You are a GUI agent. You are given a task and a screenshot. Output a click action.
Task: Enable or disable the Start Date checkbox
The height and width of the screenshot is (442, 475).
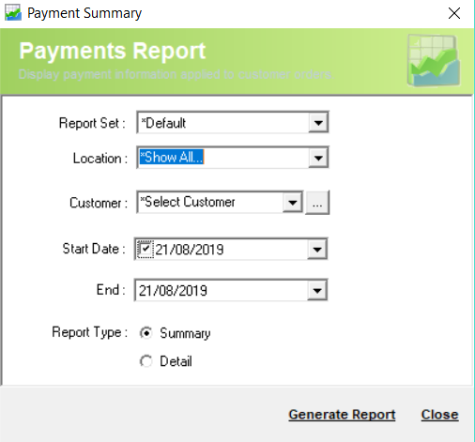146,249
